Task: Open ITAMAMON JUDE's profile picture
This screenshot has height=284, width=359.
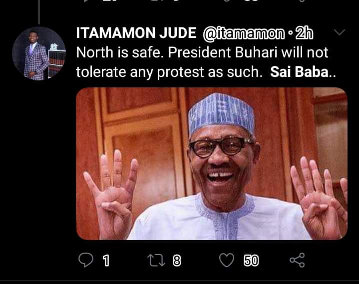Action: tap(39, 53)
